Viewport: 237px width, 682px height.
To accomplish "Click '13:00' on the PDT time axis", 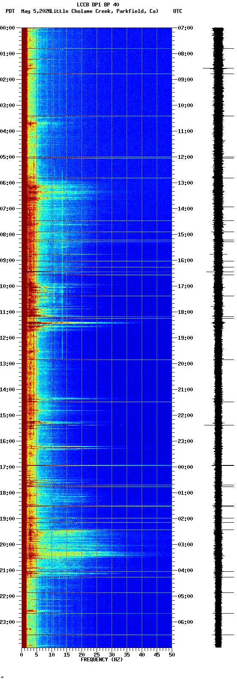I will pos(7,364).
